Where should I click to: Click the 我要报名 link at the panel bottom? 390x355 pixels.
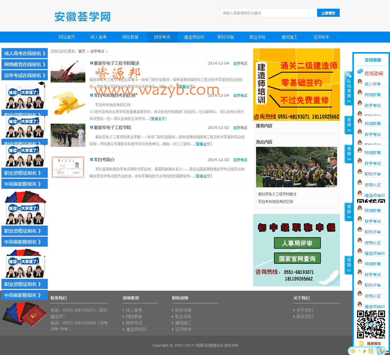[374, 344]
